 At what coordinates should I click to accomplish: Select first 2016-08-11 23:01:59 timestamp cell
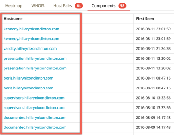pos(153,29)
